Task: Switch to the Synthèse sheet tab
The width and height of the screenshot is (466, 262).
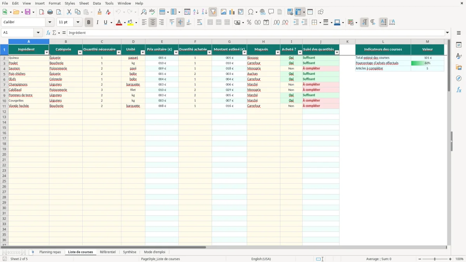Action: 130,252
